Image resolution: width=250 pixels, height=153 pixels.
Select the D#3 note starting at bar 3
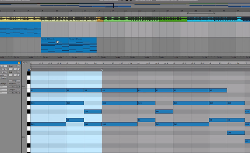pyautogui.click(x=120, y=124)
